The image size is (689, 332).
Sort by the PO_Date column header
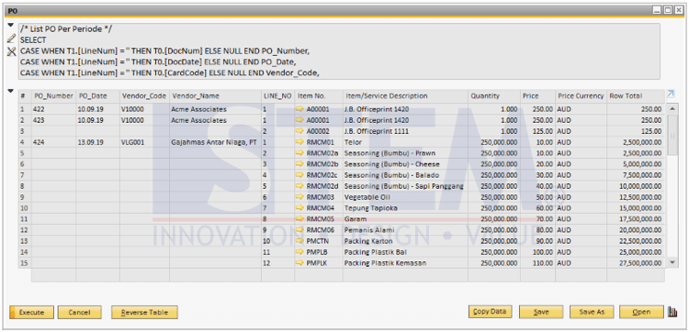[97, 96]
